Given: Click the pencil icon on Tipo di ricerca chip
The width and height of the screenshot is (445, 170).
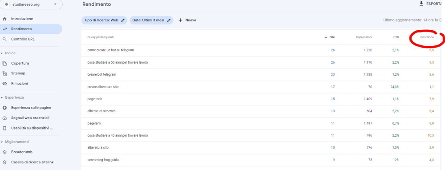Looking at the screenshot, I should (x=123, y=20).
